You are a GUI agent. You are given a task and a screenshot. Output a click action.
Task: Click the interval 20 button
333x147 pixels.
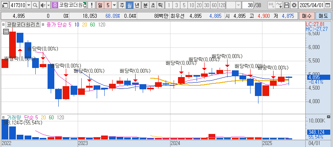click(x=199, y=5)
